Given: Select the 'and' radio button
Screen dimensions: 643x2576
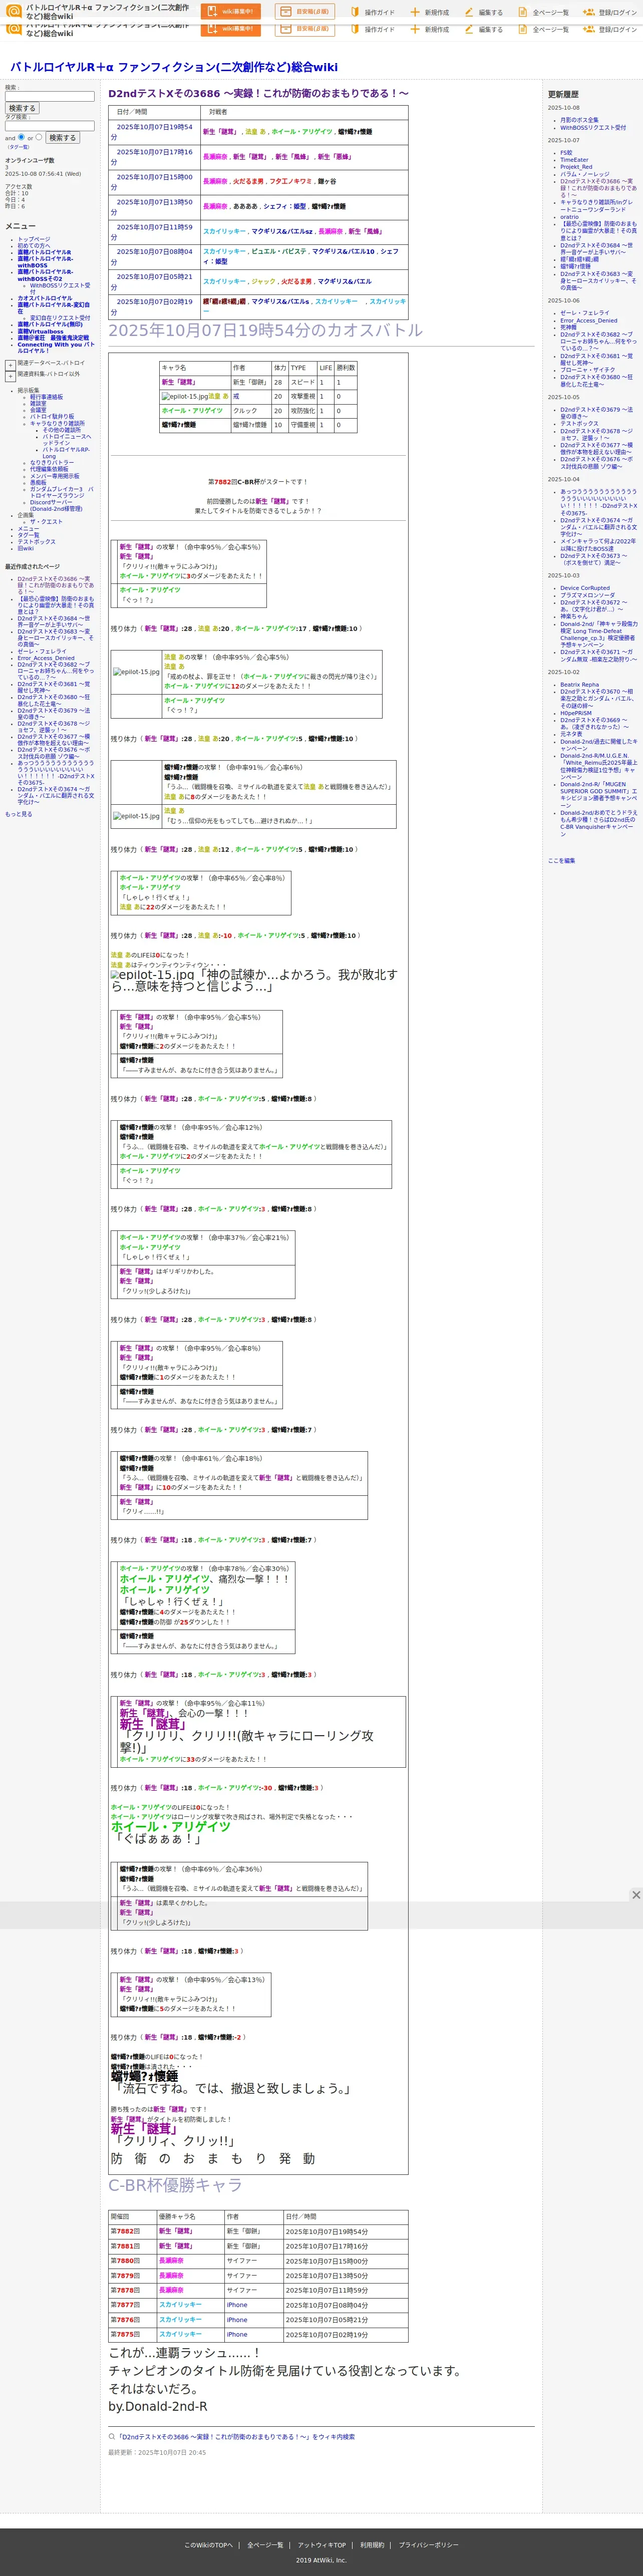Looking at the screenshot, I should (21, 137).
